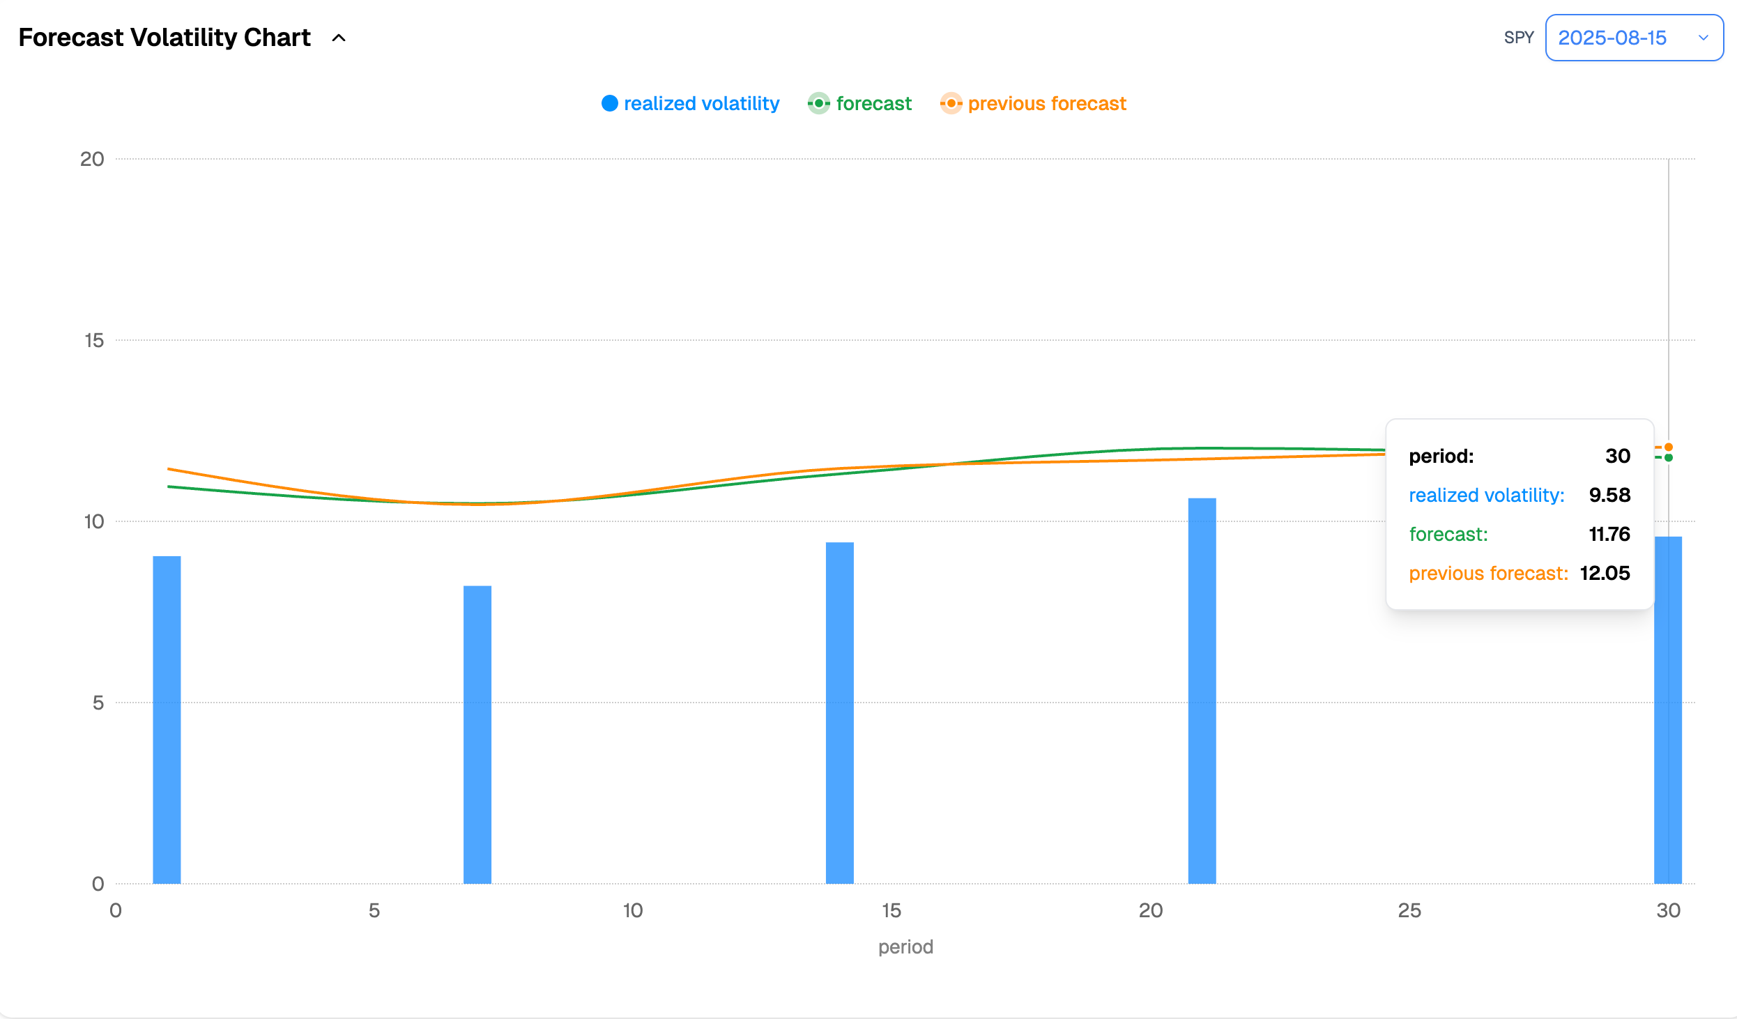Click the date selector's down arrow
The height and width of the screenshot is (1019, 1737).
coord(1704,38)
